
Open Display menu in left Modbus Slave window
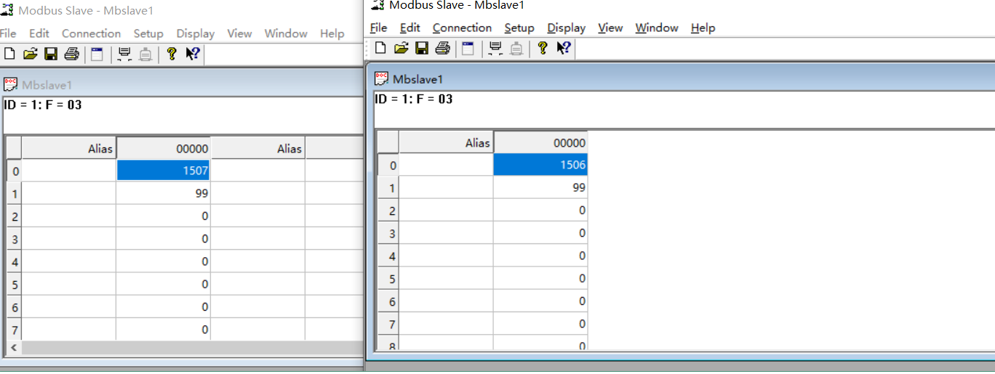pos(196,33)
